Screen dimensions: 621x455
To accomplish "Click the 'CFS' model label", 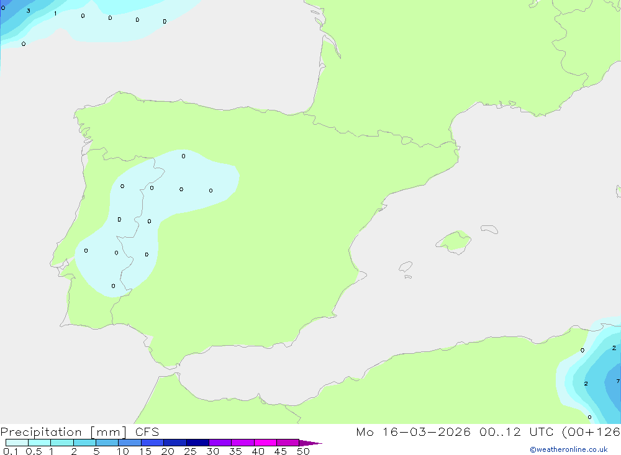I will [x=147, y=432].
